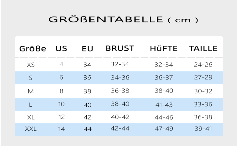The height and width of the screenshot is (147, 238).
Task: Click the TAILLE column header
Action: coord(203,49)
